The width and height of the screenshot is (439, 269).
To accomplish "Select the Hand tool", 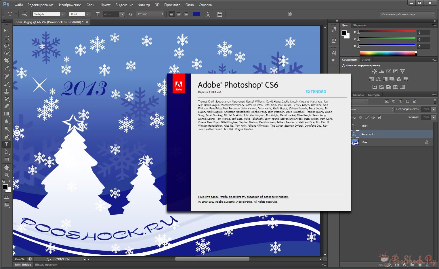I will point(6,167).
